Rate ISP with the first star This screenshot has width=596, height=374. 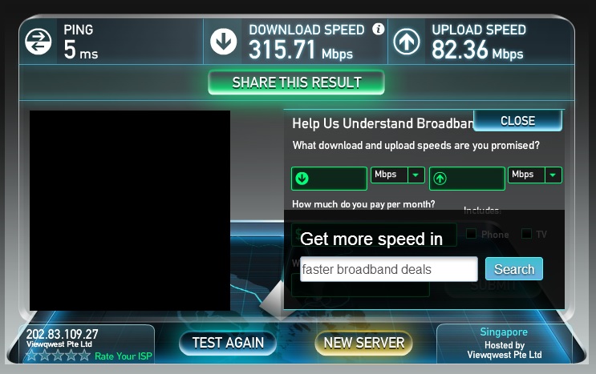click(x=31, y=356)
